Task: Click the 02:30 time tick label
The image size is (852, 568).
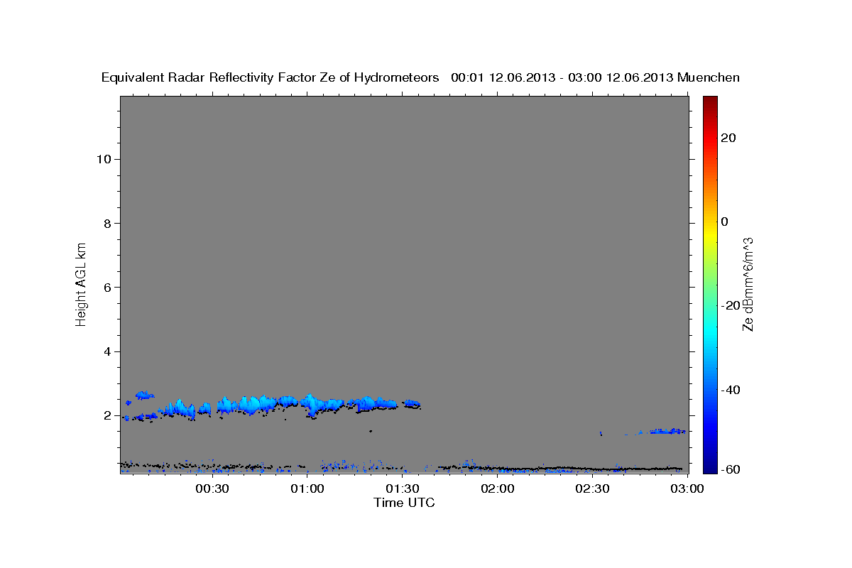Action: pos(593,488)
